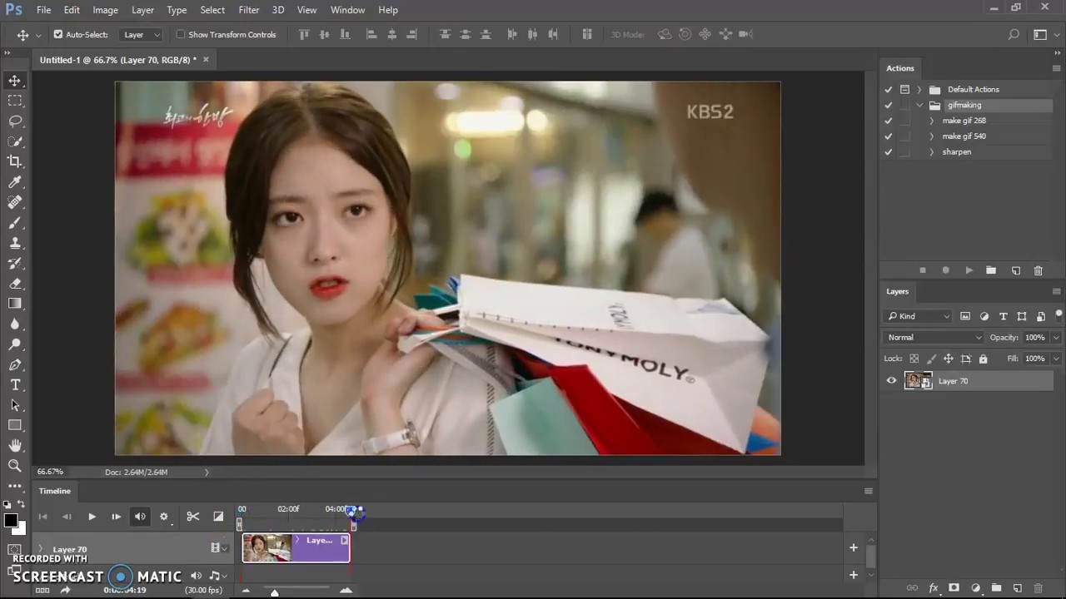Select the Untitled-1 document tab
Screen dimensions: 1066x599
coord(118,60)
